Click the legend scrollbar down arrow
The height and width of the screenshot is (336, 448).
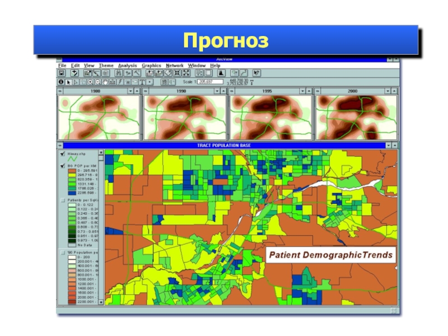[101, 302]
